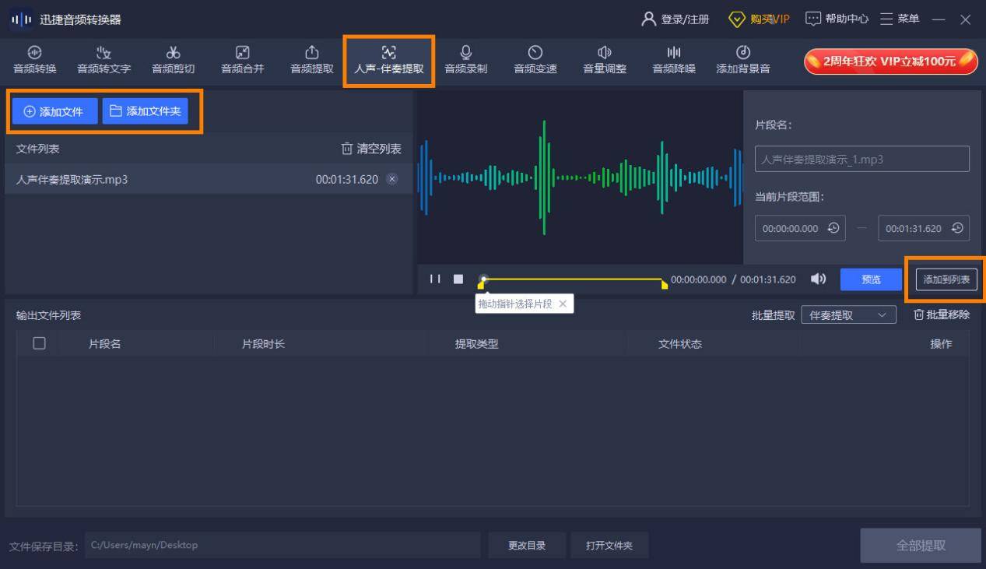
Task: Click 登录/注册 login link
Action: tap(675, 19)
